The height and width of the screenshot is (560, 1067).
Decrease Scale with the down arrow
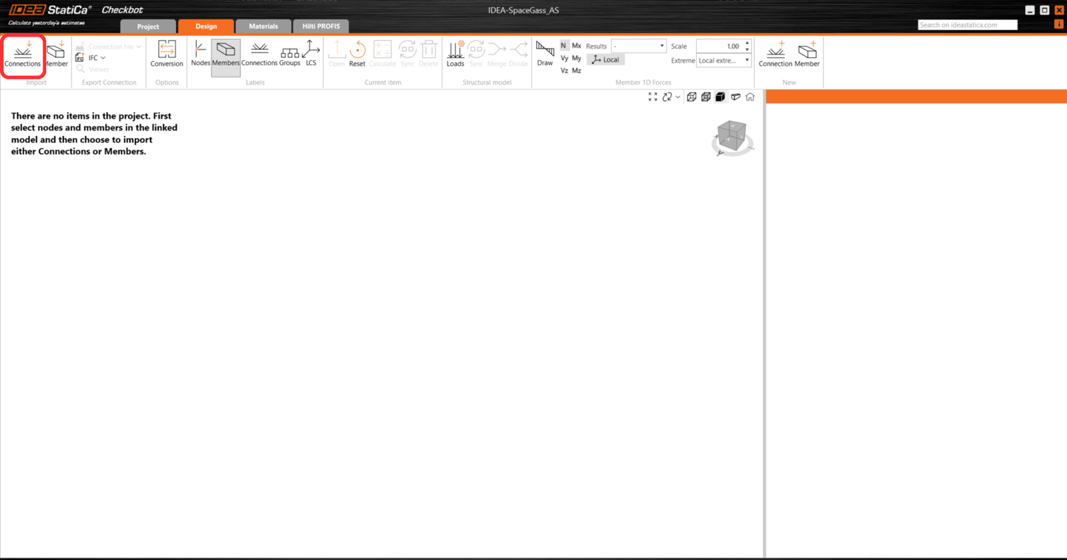point(747,50)
